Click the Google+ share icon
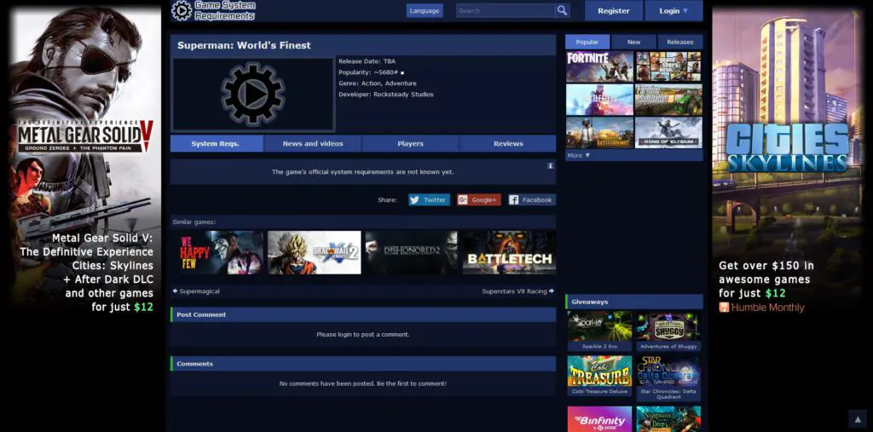 463,200
